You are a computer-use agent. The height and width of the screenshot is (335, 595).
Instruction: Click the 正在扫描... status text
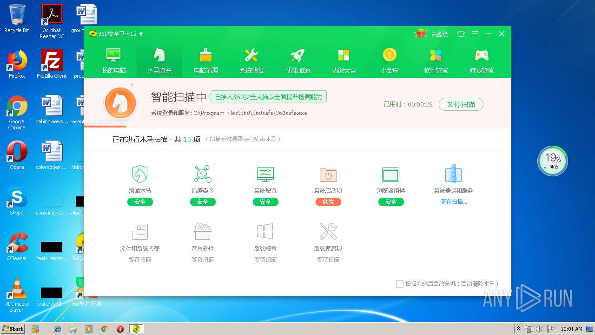click(x=454, y=202)
